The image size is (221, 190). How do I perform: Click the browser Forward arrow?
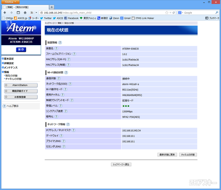tap(11, 12)
